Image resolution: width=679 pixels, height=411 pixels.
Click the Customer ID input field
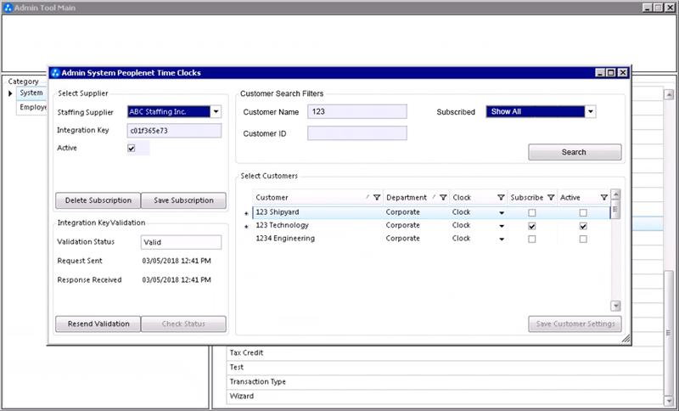[x=357, y=133]
